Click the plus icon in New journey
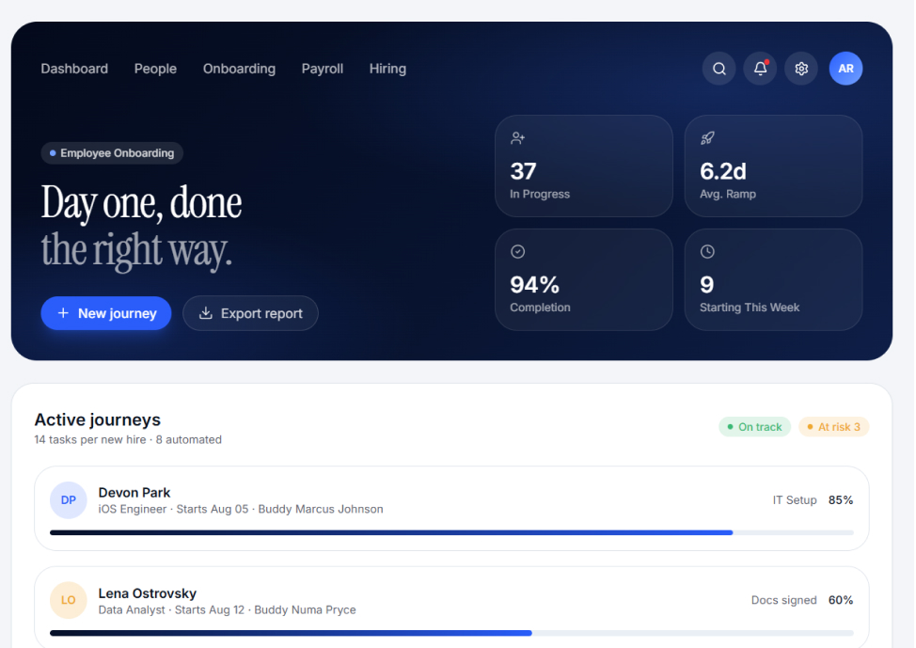The width and height of the screenshot is (916, 648). pos(63,313)
